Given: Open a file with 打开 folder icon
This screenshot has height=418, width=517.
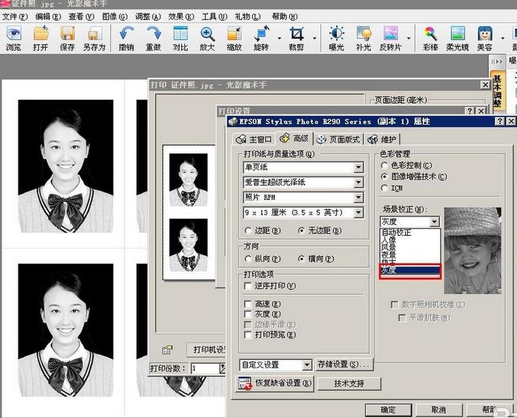Looking at the screenshot, I should [41, 38].
